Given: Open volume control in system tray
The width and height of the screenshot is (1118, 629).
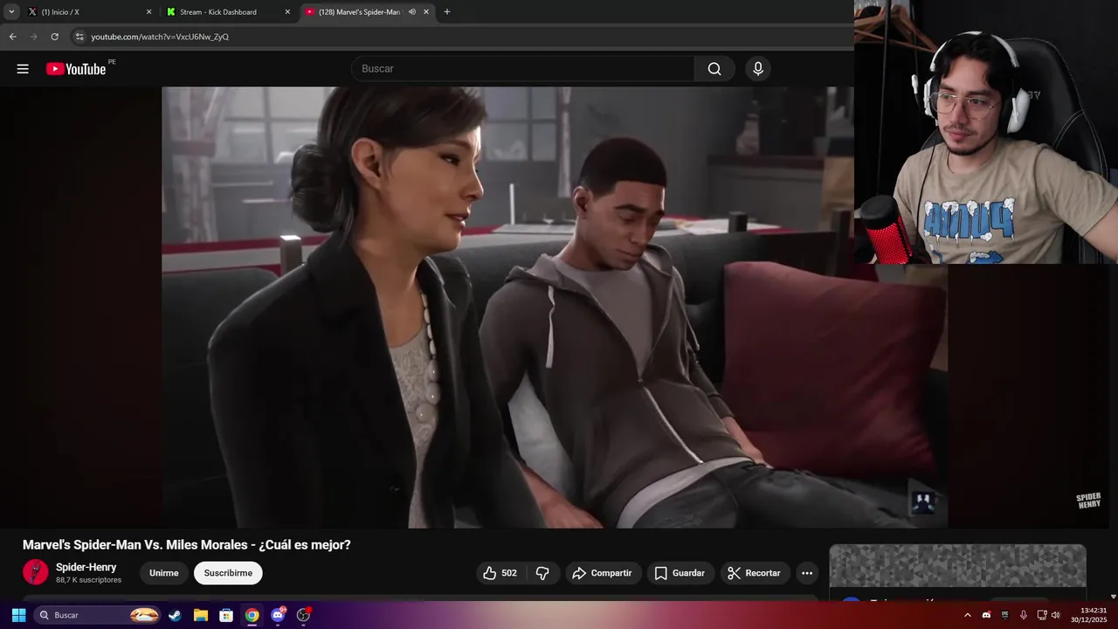Looking at the screenshot, I should pos(1055,615).
